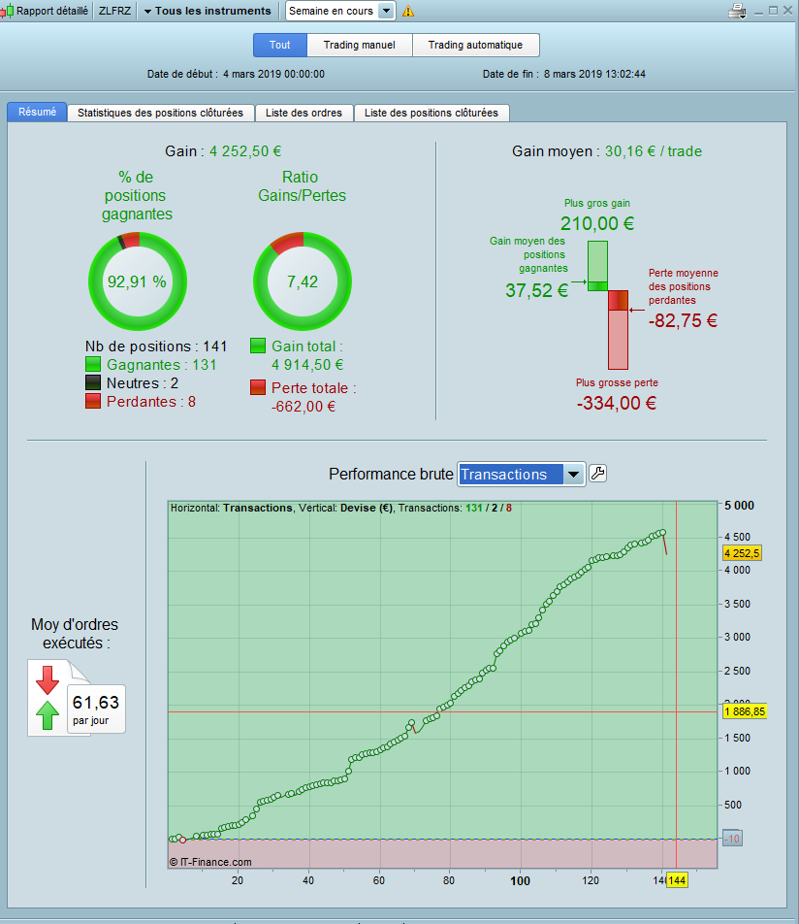The height and width of the screenshot is (924, 799).
Task: Click the yellow warning triangle icon
Action: [x=408, y=12]
